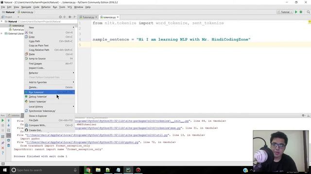Close the tokenize.py editor tab
The width and height of the screenshot is (311, 174).
pos(118,17)
